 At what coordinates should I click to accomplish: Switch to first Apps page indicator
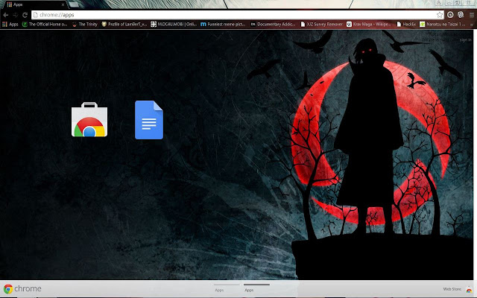(x=227, y=288)
